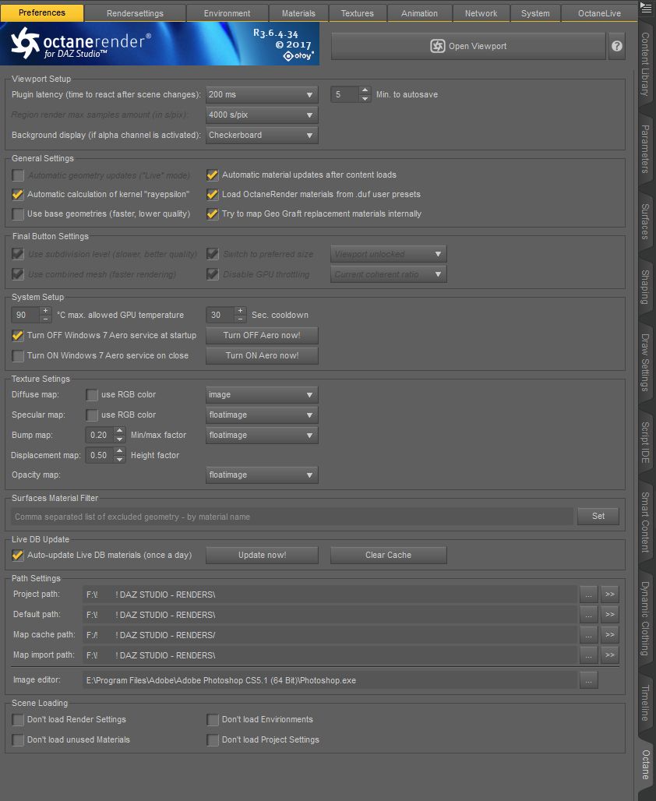The height and width of the screenshot is (801, 656).
Task: Enable Turn ON Windows 7 Aero on close
Action: (x=18, y=356)
